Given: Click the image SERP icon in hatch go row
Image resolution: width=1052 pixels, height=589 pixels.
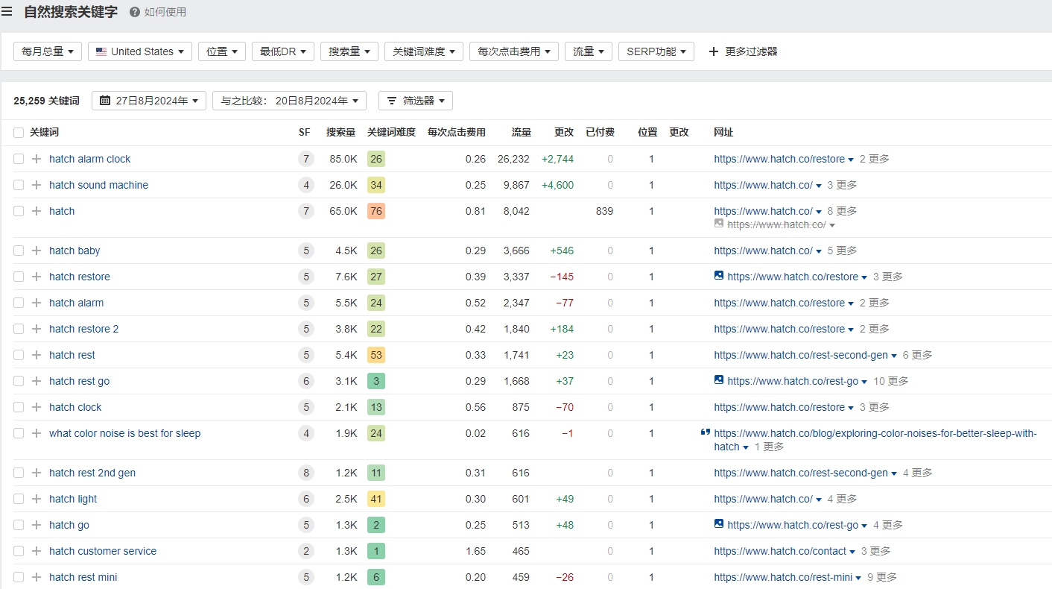Looking at the screenshot, I should point(719,524).
